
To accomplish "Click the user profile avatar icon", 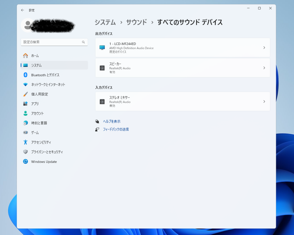I will [28, 25].
